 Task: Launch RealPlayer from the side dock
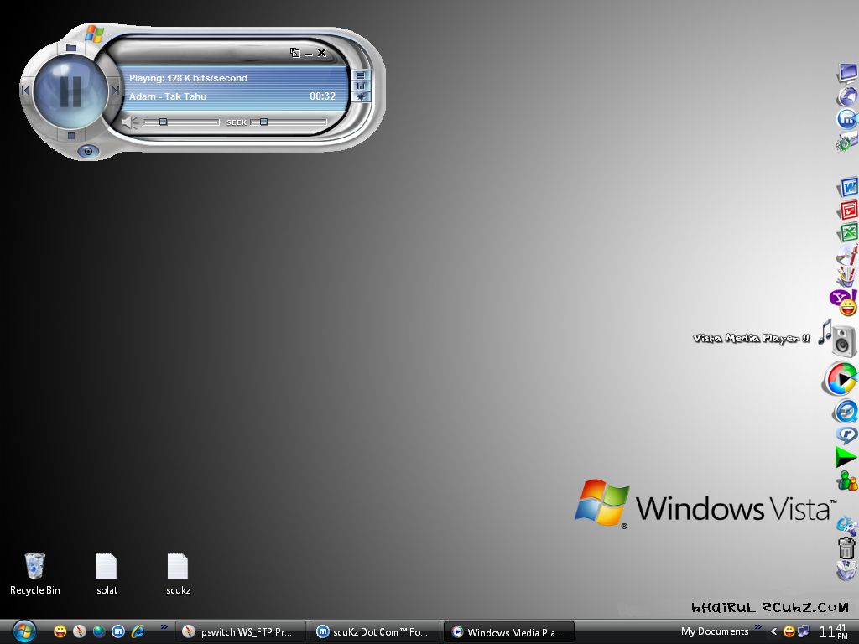[847, 435]
